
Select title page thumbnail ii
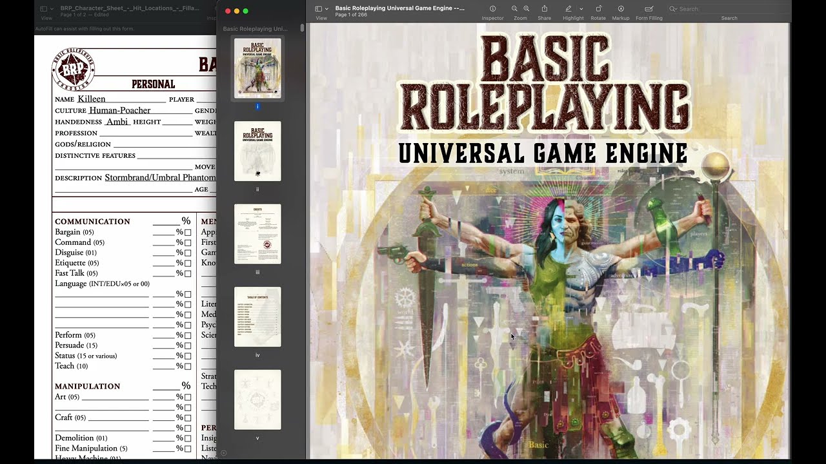click(257, 151)
